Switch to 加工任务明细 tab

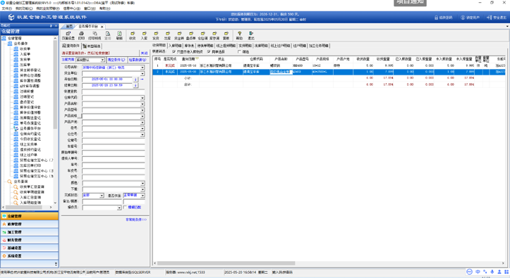[319, 46]
